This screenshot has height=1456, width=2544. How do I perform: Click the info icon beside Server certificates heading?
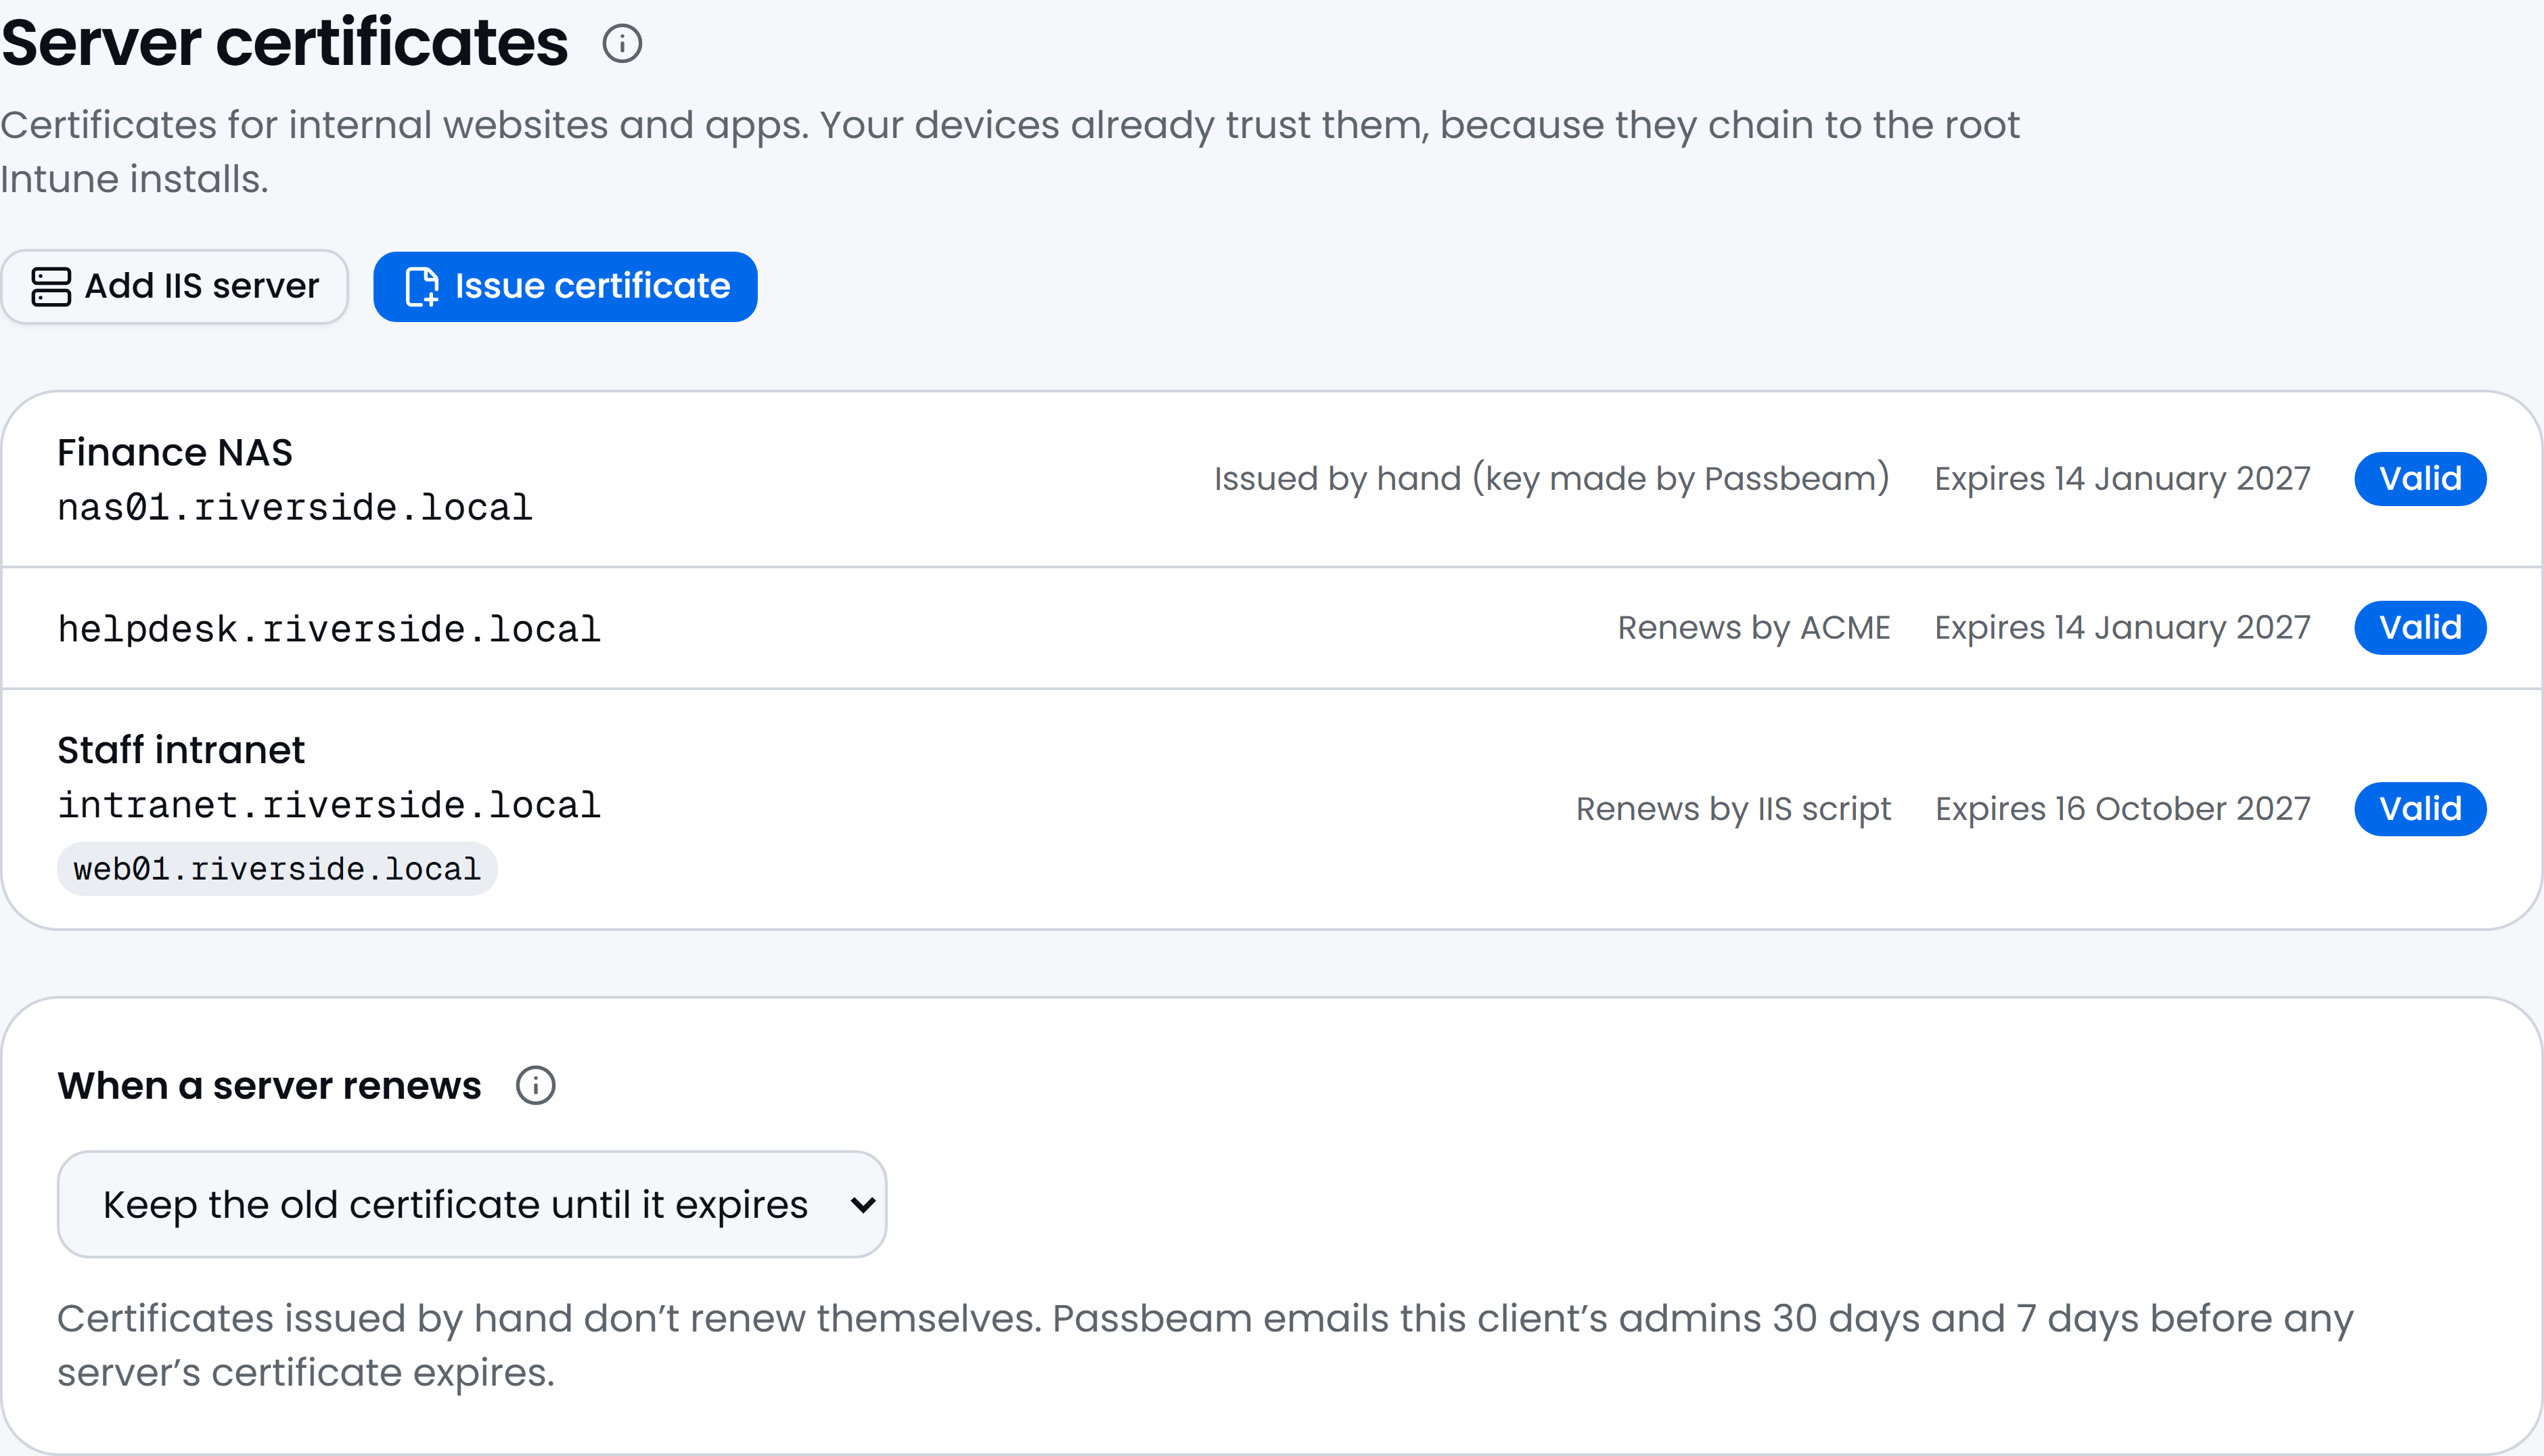[622, 44]
